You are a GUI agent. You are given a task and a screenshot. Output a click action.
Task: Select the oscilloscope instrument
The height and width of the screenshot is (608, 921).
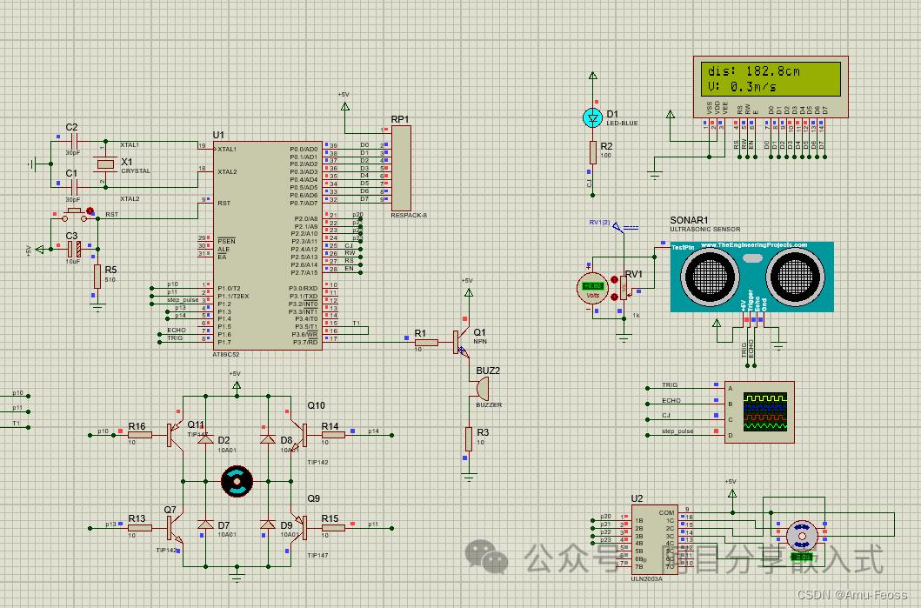tap(759, 411)
